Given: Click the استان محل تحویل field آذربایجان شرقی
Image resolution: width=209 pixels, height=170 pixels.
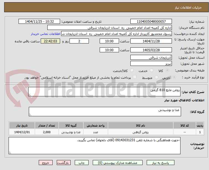Looking at the screenshot, I should pos(151,58).
